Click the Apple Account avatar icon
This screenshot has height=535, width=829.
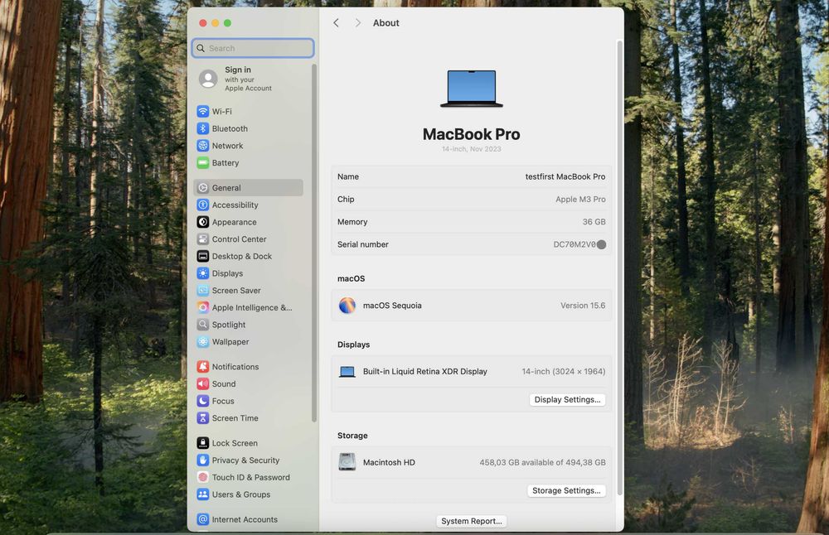208,79
